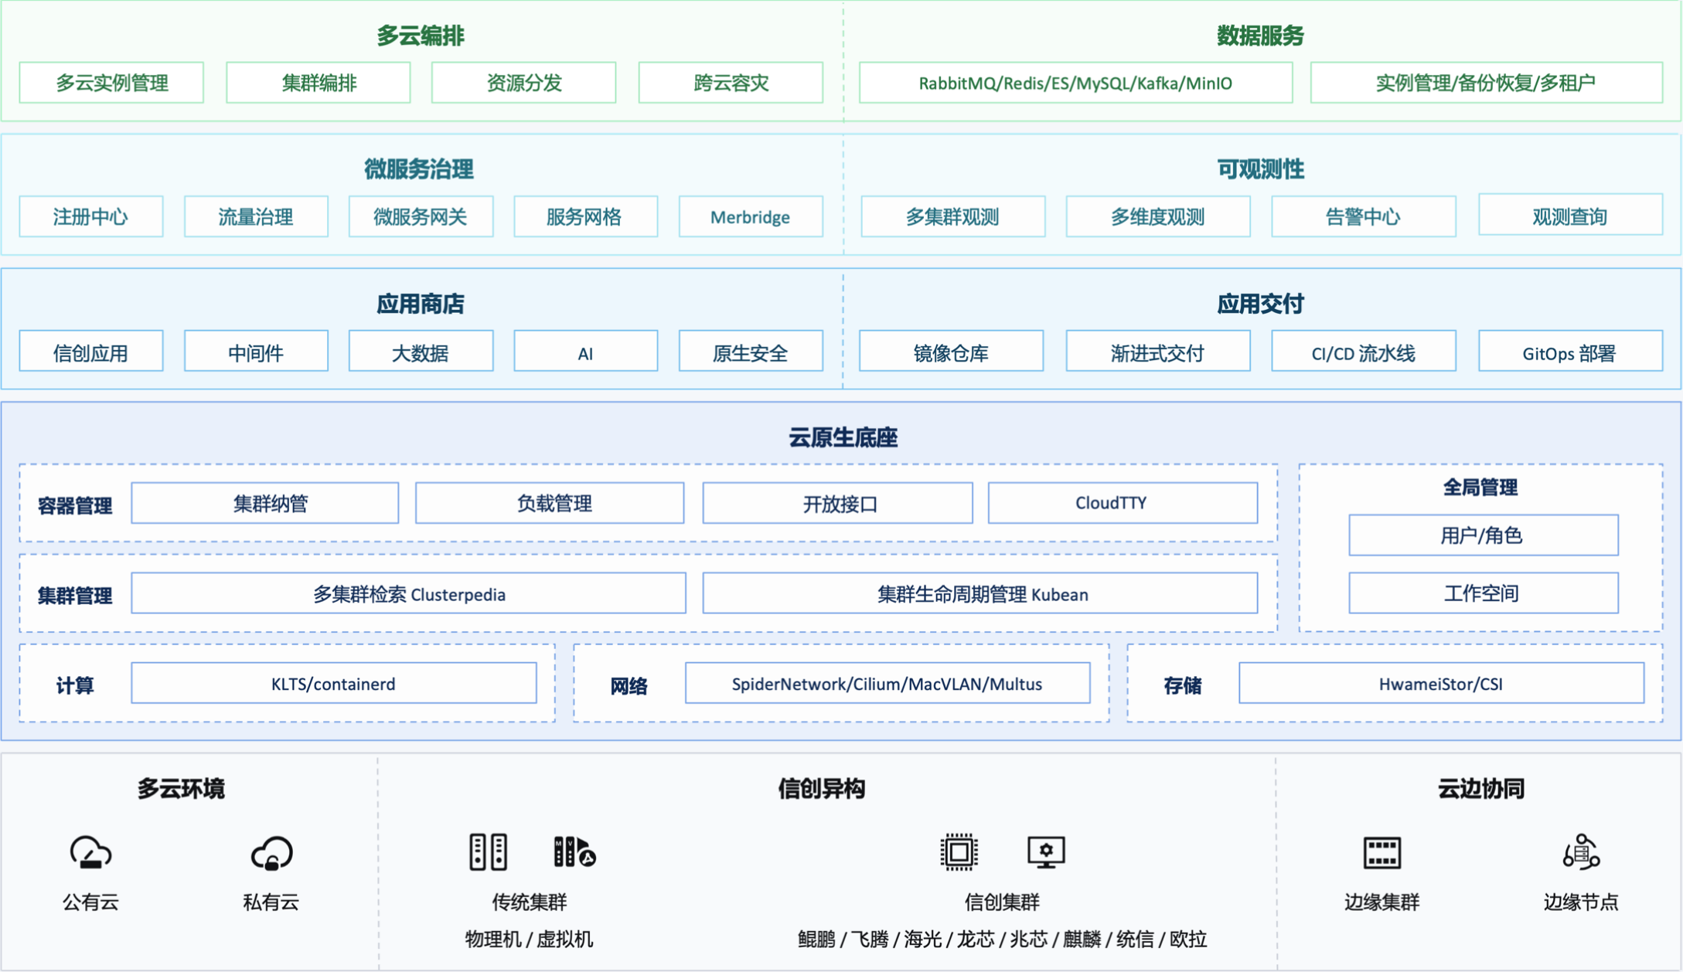1683x972 pixels.
Task: Click the 资源分发 box
Action: click(523, 83)
